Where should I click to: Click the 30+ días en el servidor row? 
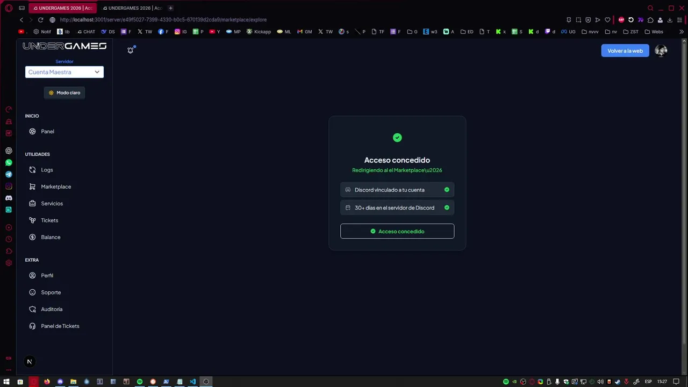click(x=397, y=207)
